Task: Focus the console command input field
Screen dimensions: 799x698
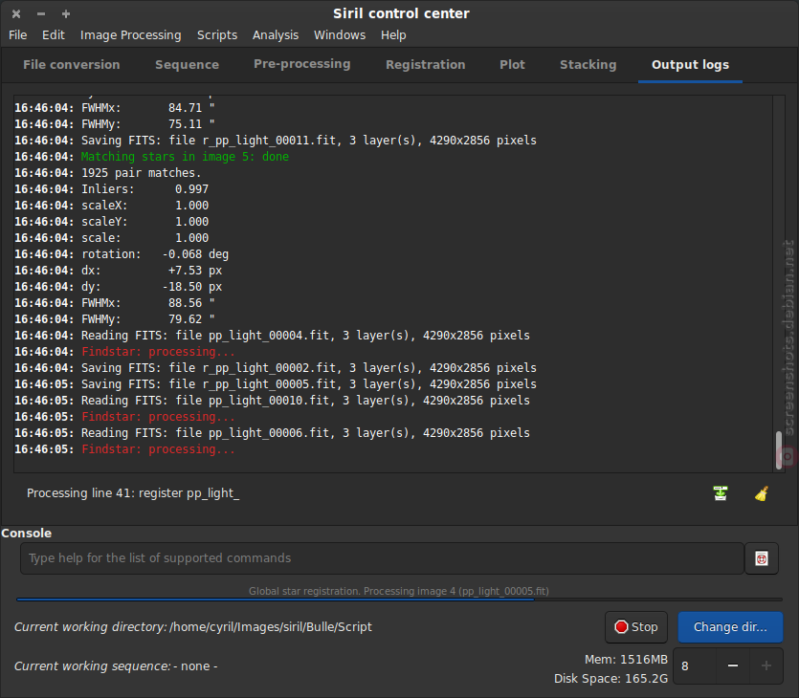Action: 382,558
